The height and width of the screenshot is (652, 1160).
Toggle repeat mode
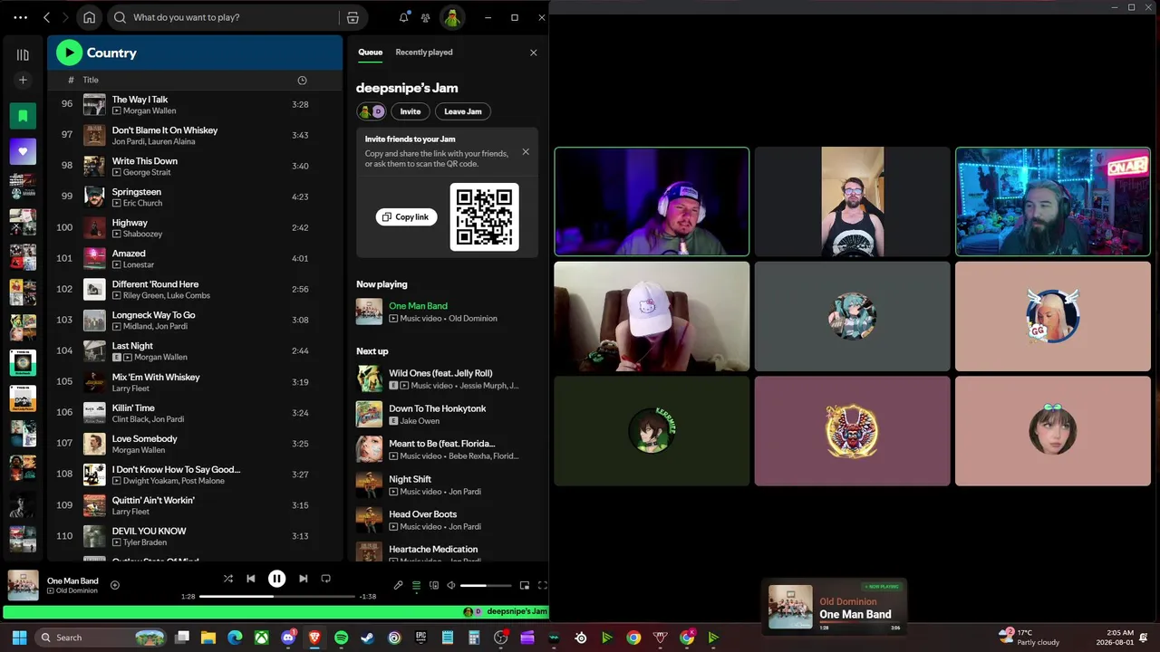326,579
